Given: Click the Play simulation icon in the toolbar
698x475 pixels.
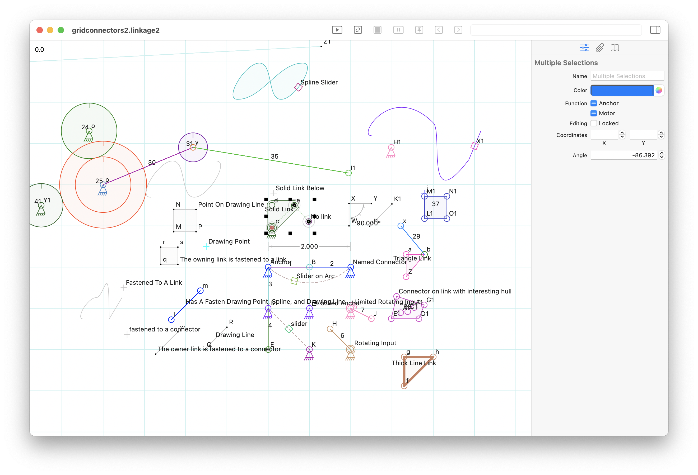Looking at the screenshot, I should 337,30.
